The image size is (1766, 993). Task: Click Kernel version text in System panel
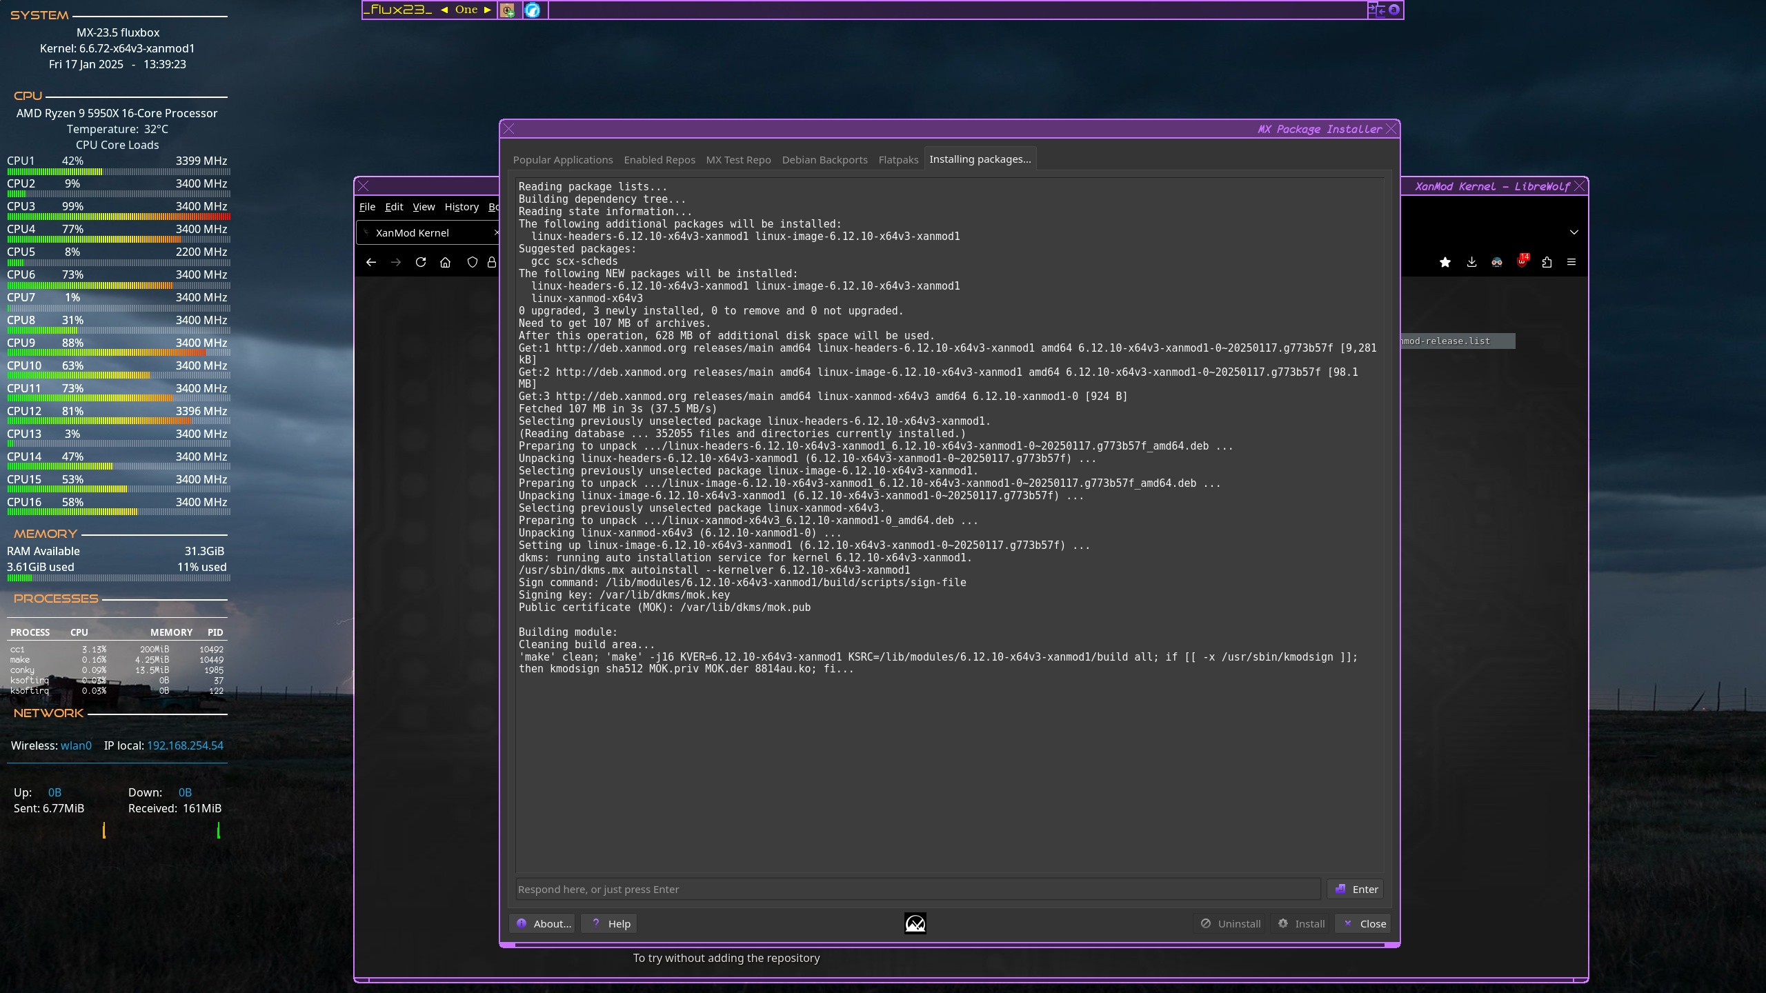[x=117, y=48]
